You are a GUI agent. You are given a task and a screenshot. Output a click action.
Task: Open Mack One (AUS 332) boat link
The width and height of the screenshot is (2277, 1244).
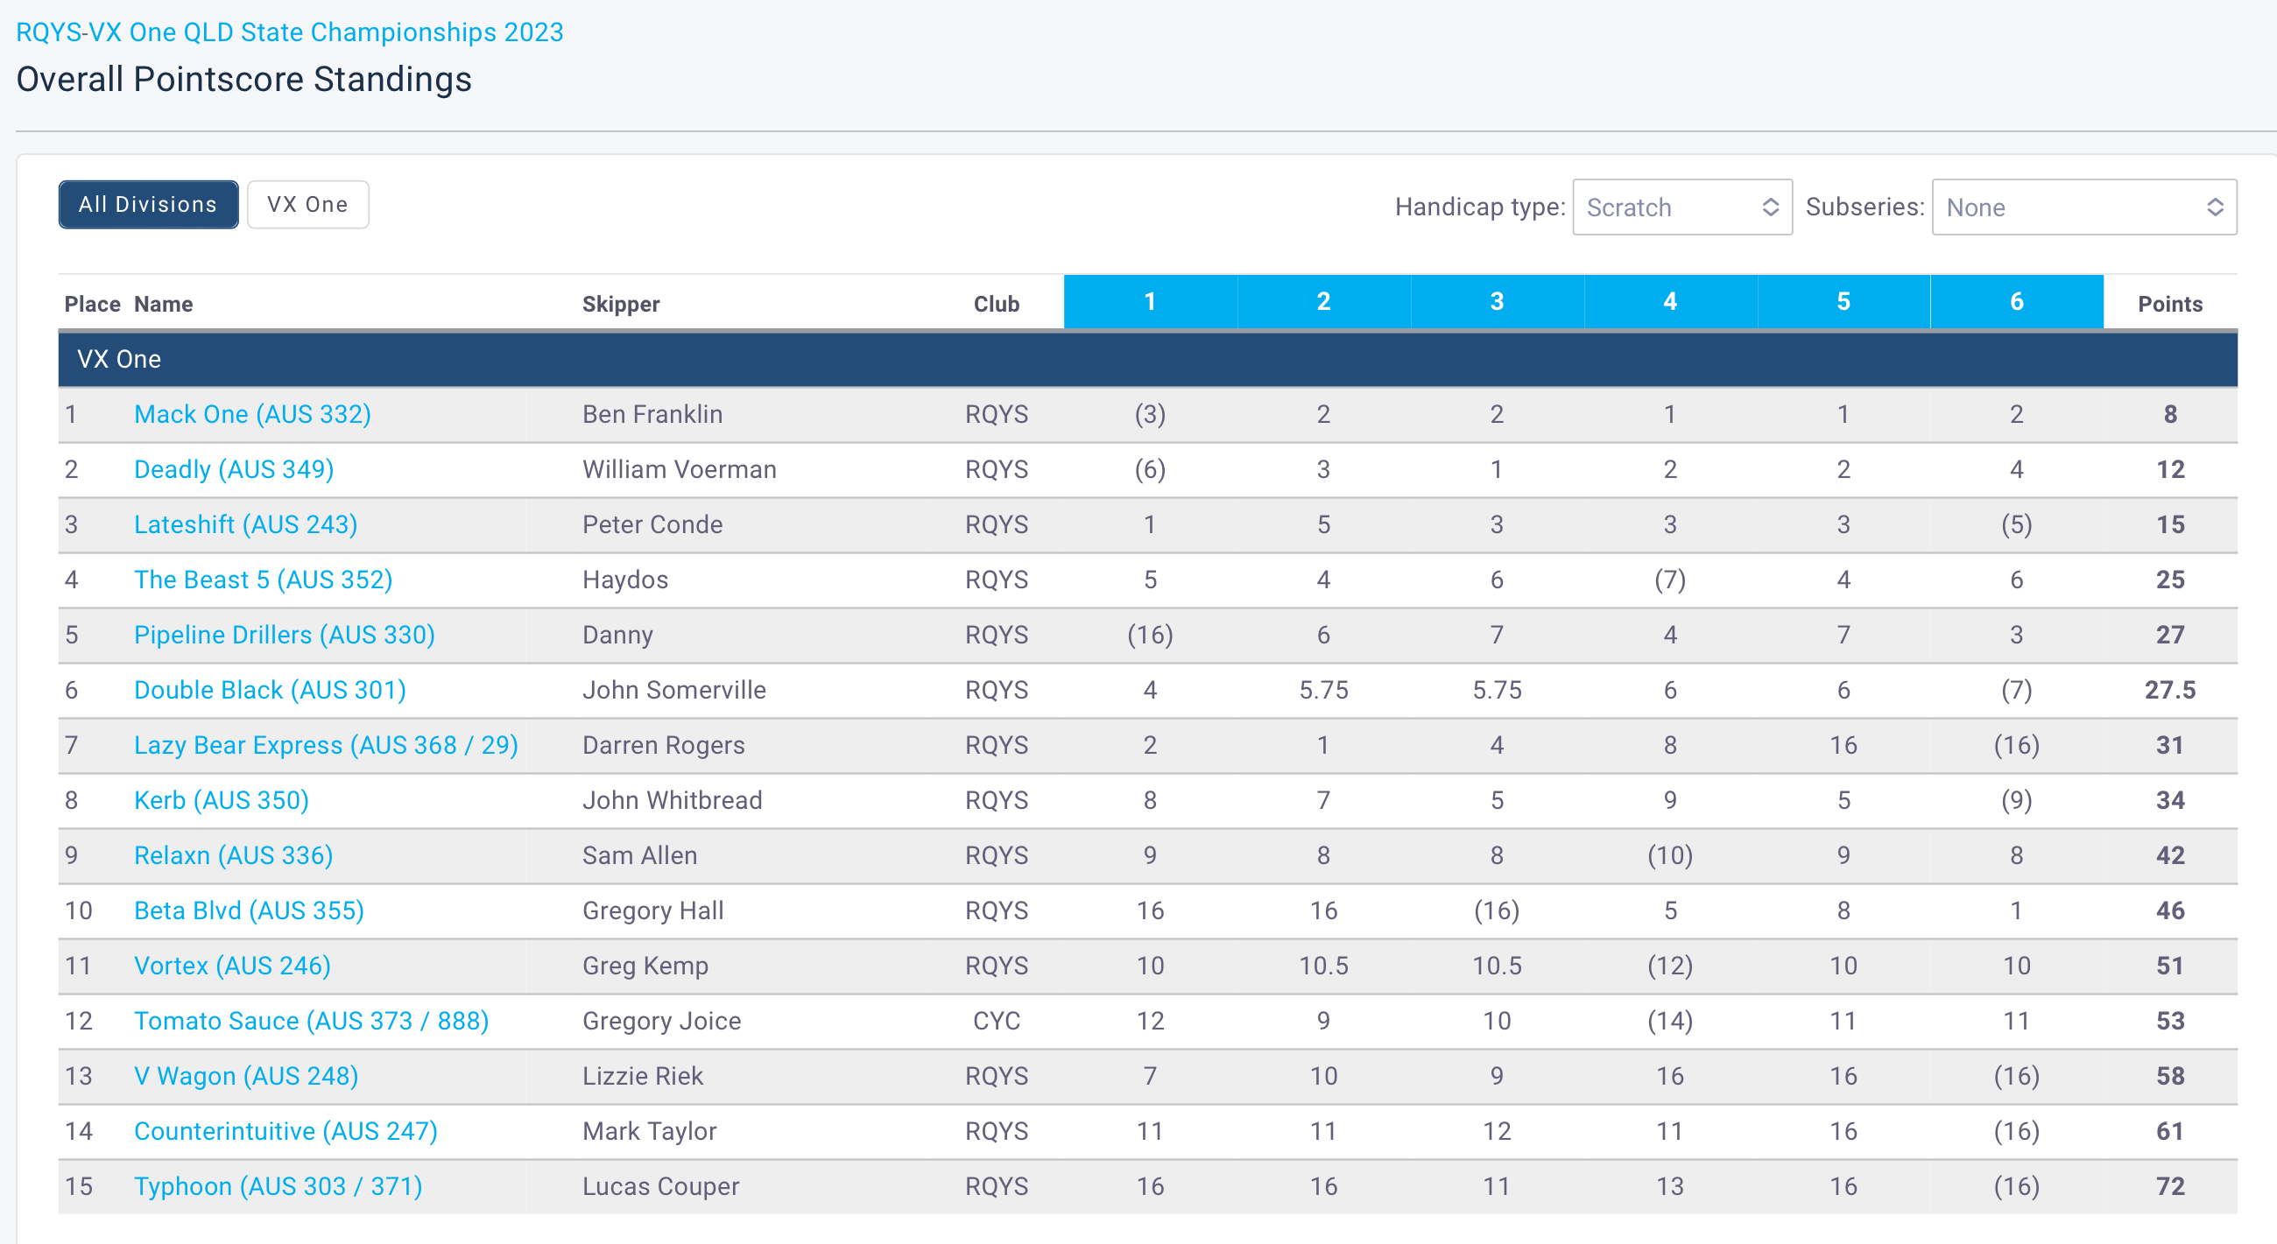[252, 414]
